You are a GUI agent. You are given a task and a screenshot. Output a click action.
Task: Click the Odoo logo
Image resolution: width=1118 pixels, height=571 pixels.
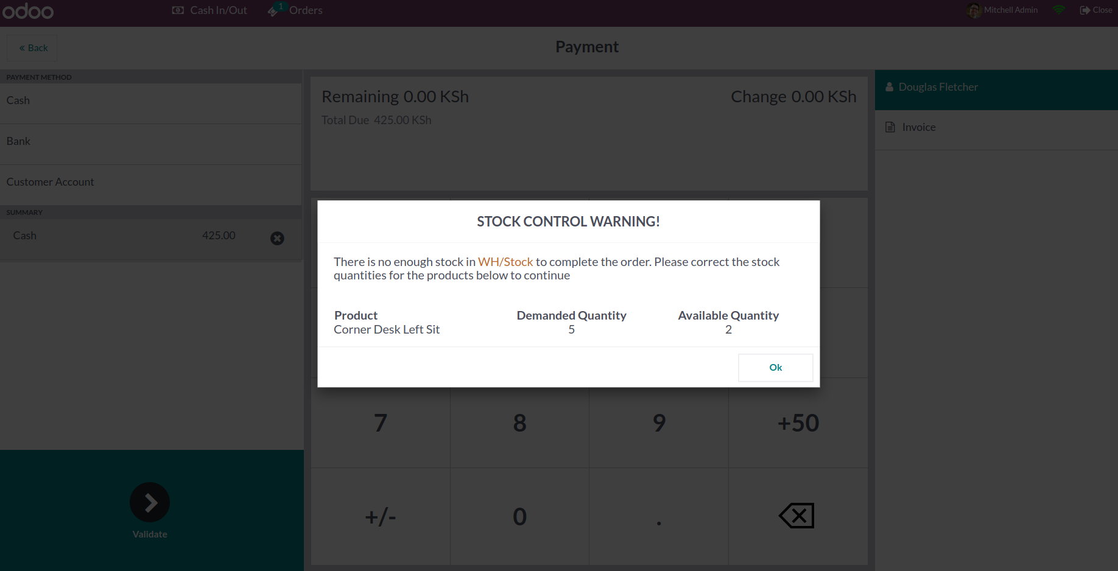coord(28,10)
